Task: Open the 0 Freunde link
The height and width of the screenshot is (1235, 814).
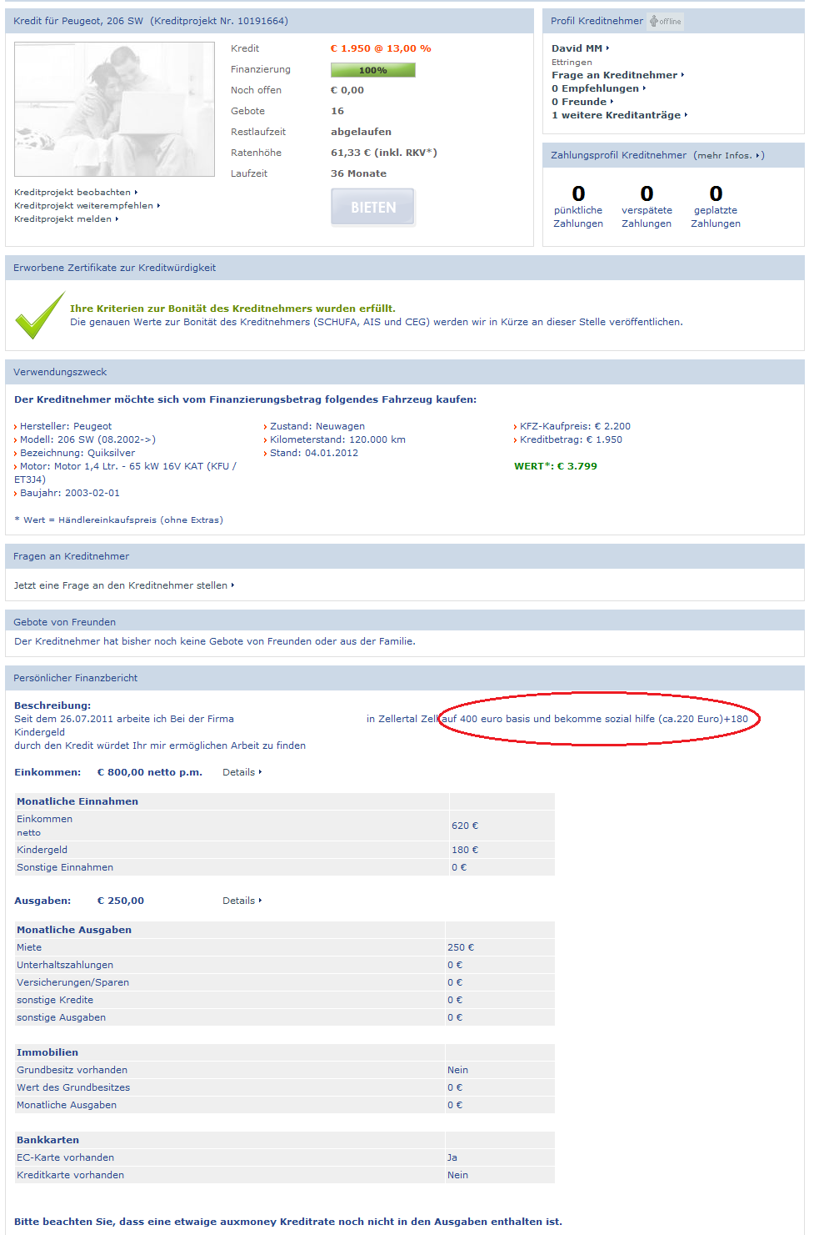Action: (582, 102)
